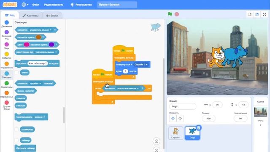
Task: Hide the sprite with crossed eye
Action: 180,118
